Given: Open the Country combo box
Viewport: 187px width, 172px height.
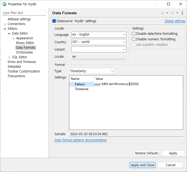Looking at the screenshot, I should (x=99, y=42).
